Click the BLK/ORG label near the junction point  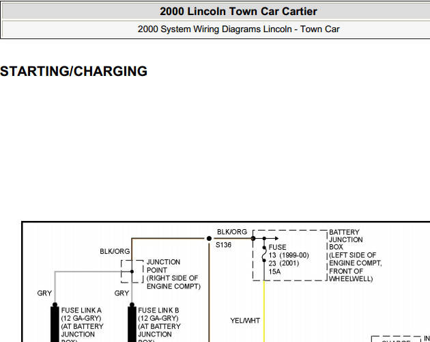(115, 251)
